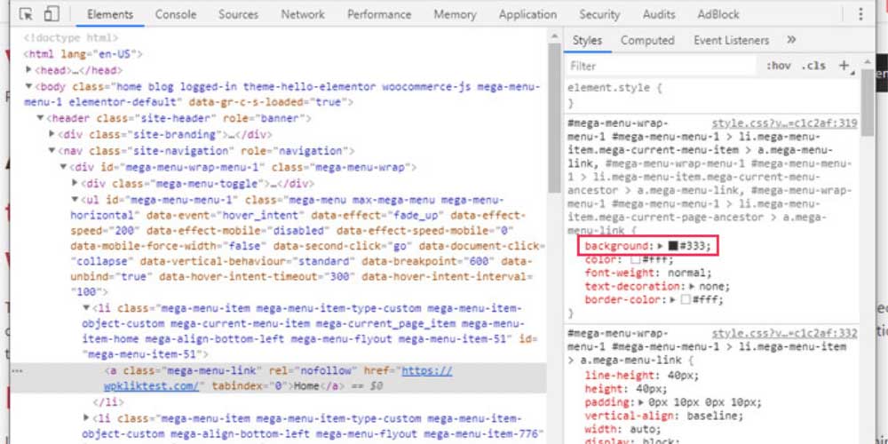
Task: Expand the site-branding div node
Action: coord(52,135)
